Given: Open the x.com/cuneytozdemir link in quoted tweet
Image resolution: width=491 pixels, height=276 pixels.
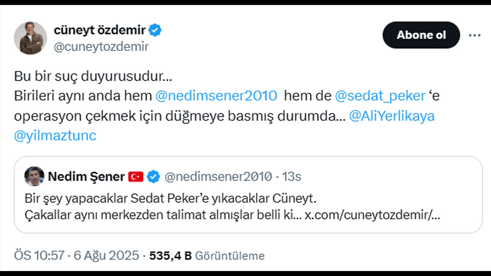Looking at the screenshot, I should pos(372,215).
